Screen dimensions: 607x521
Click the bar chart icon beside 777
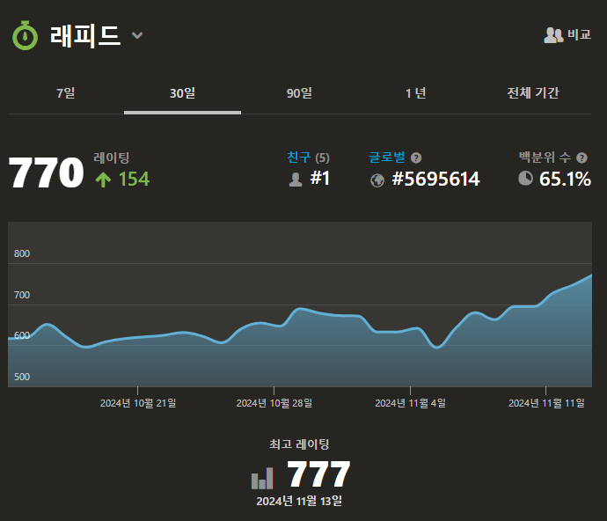pyautogui.click(x=262, y=479)
